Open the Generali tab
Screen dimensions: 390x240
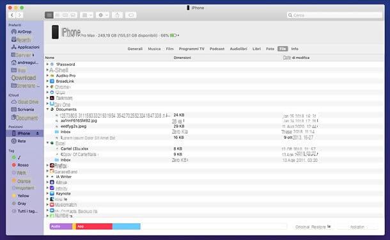[135, 49]
